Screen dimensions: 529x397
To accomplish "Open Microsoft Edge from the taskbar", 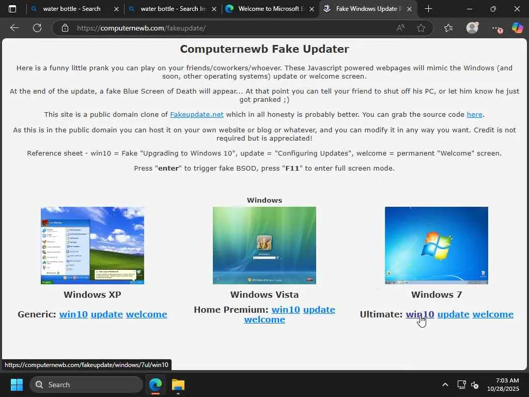I will 155,385.
